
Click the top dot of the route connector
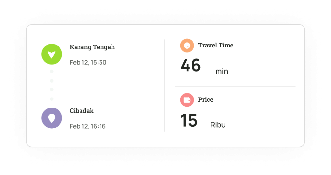(52, 71)
